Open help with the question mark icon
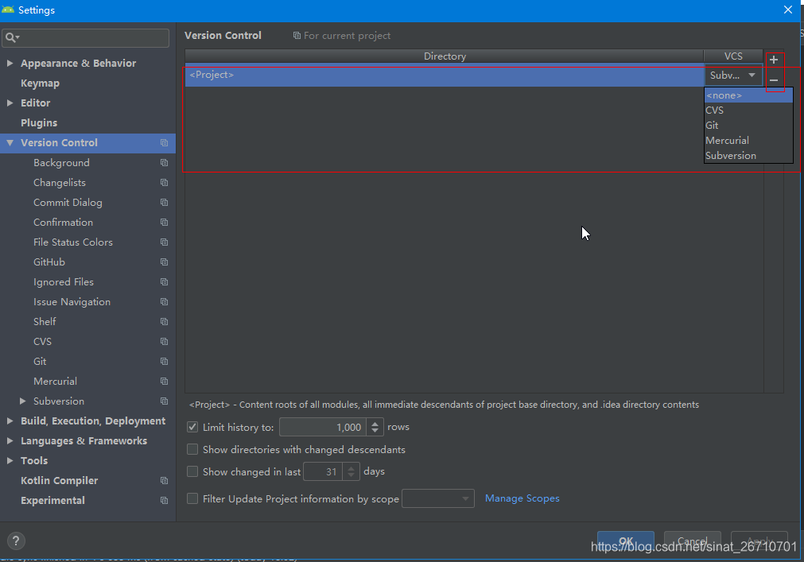This screenshot has height=562, width=804. tap(16, 541)
